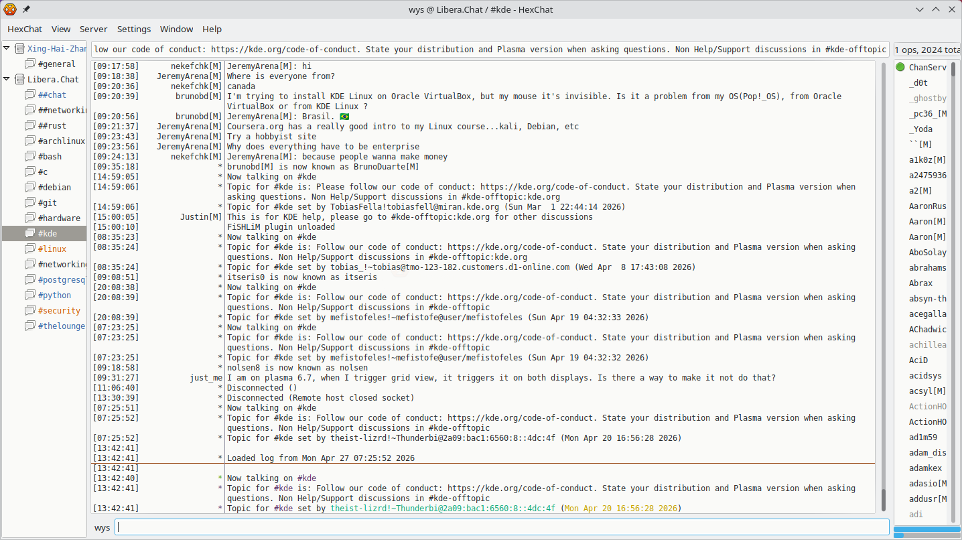Open the HexChat menu

point(25,29)
